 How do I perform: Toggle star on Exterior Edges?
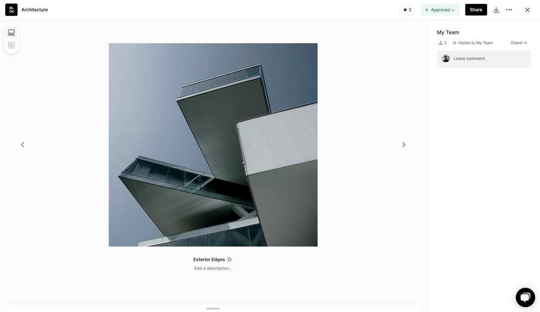pyautogui.click(x=229, y=260)
